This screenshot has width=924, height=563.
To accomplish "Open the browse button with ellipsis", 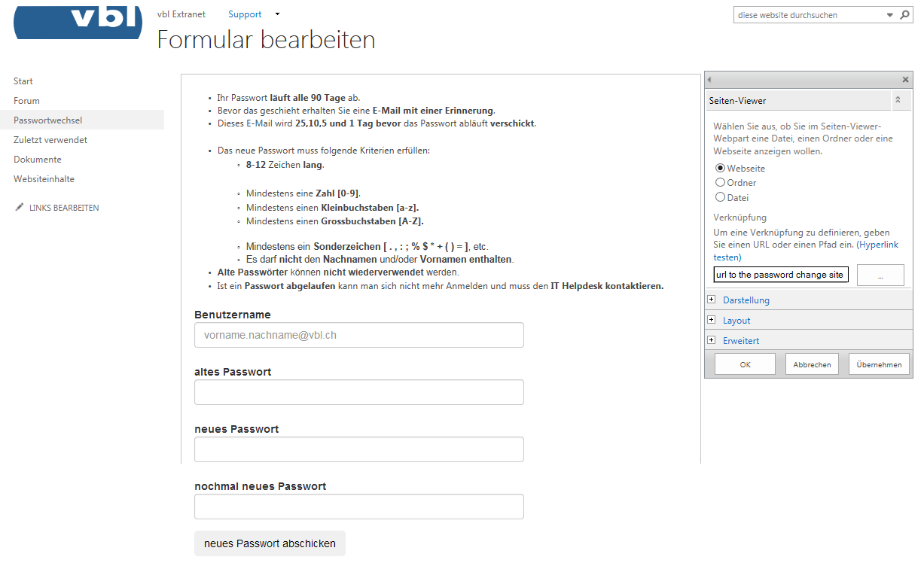I will [880, 275].
